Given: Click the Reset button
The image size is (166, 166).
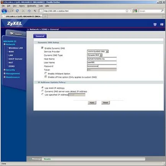Looking at the screenshot, I should (x=106, y=103).
